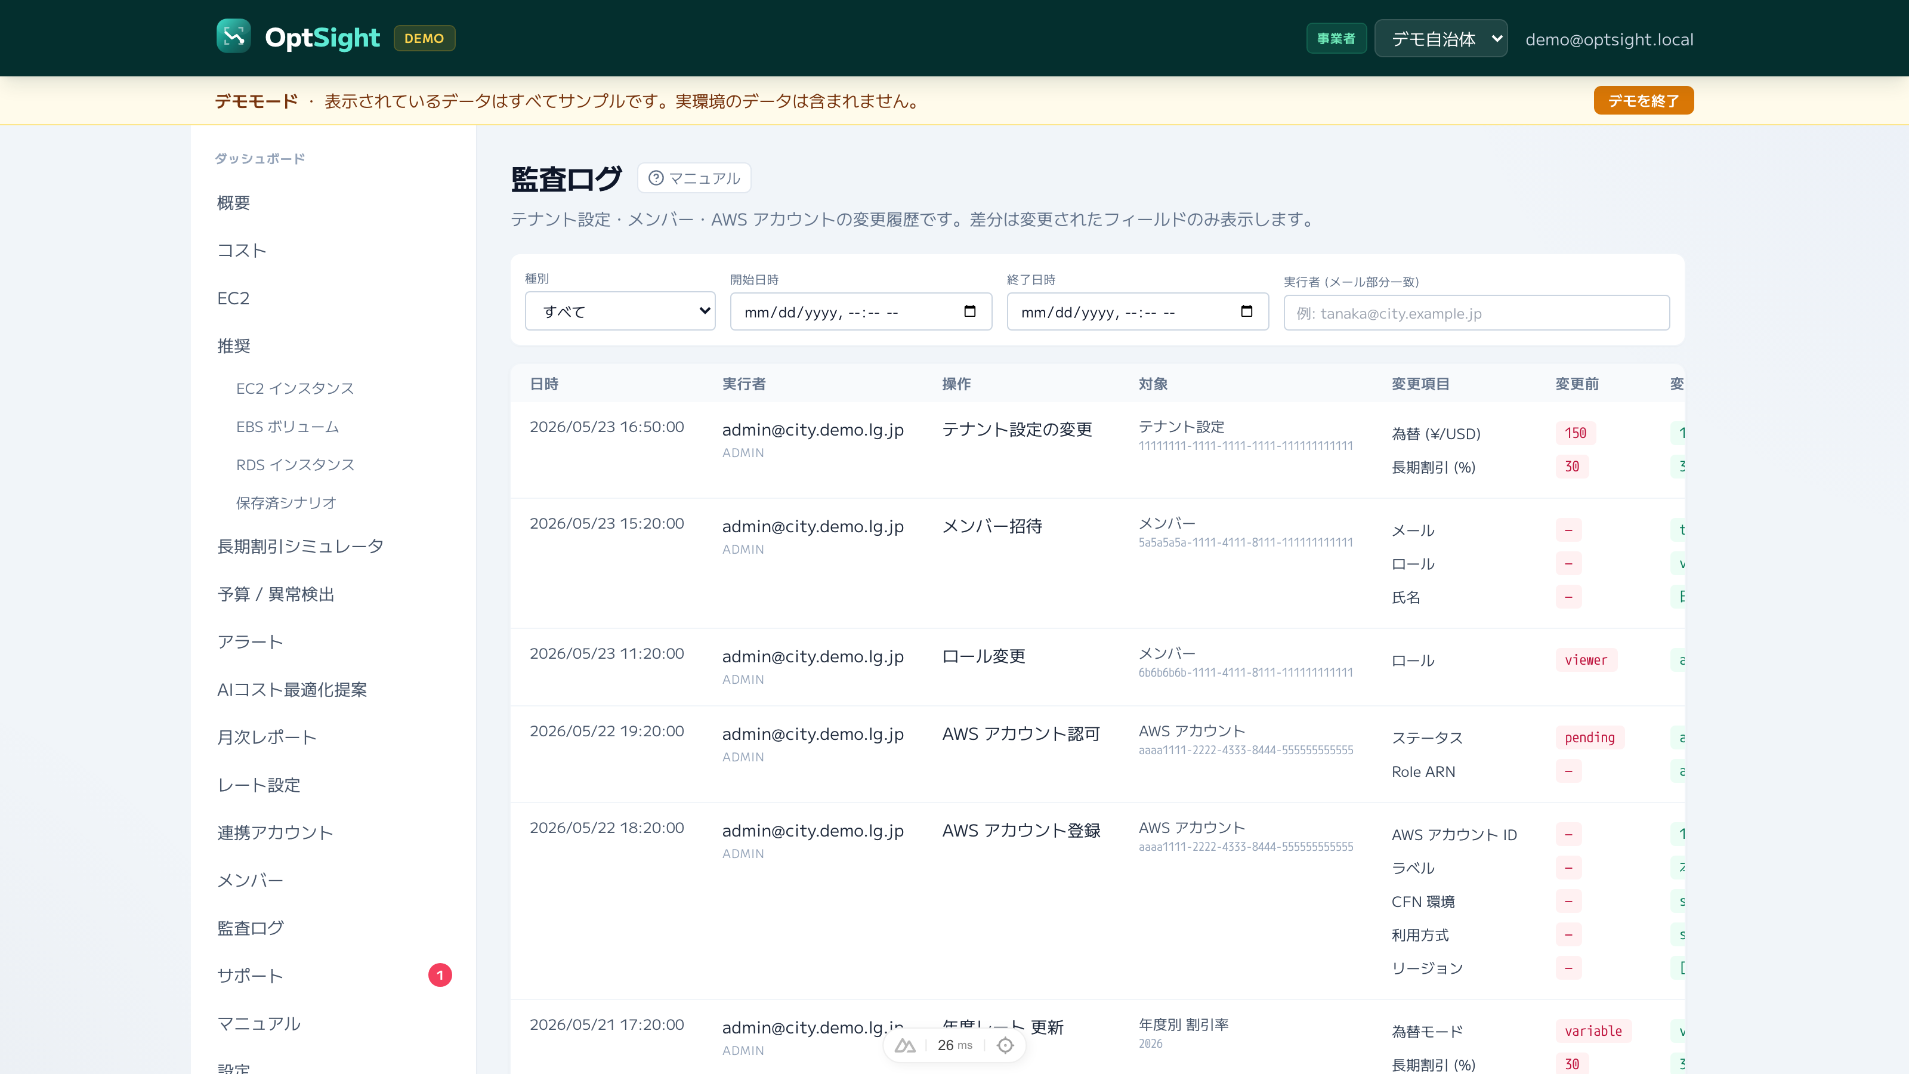
Task: Click the viewer previous value badge
Action: point(1586,660)
